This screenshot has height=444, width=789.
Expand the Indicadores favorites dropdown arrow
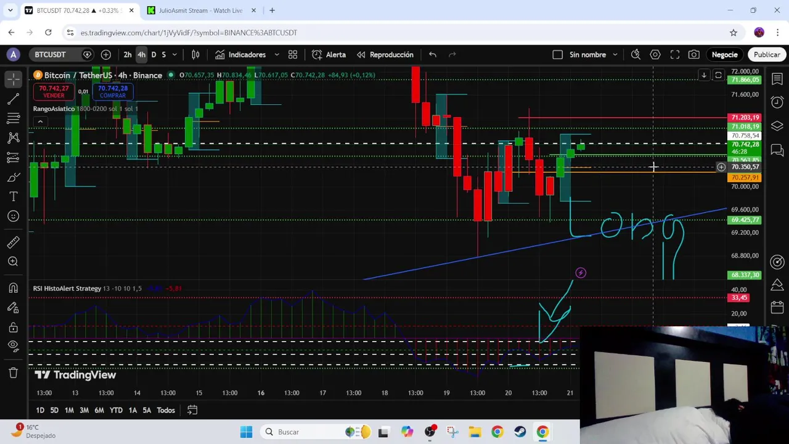(277, 55)
